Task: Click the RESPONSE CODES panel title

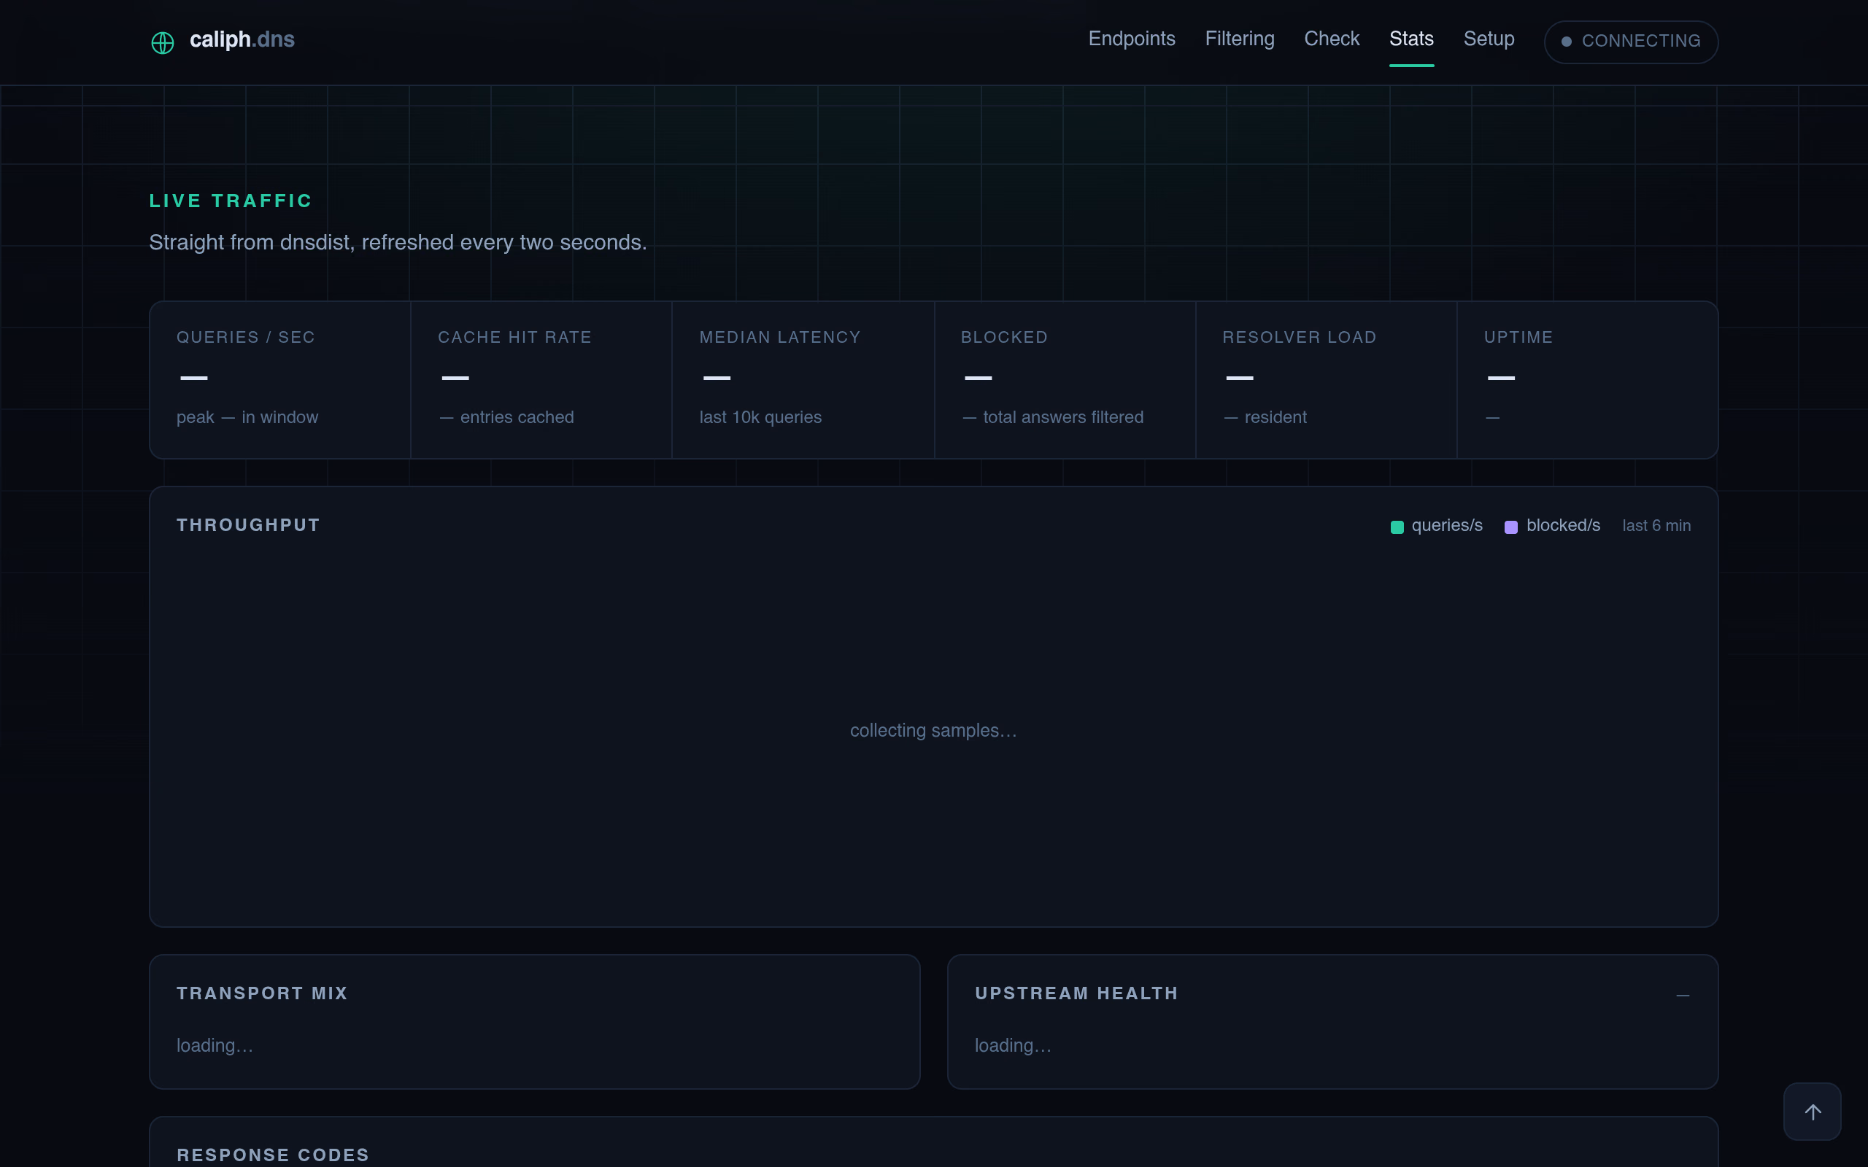Action: (272, 1155)
